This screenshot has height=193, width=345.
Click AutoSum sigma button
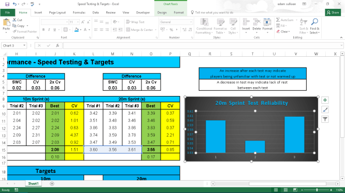coord(285,20)
